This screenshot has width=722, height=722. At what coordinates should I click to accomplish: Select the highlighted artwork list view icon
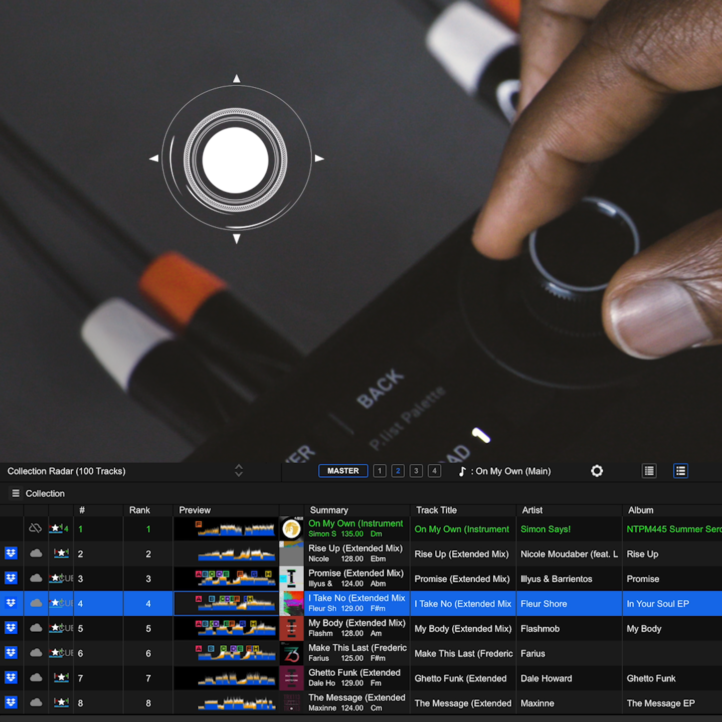point(680,471)
